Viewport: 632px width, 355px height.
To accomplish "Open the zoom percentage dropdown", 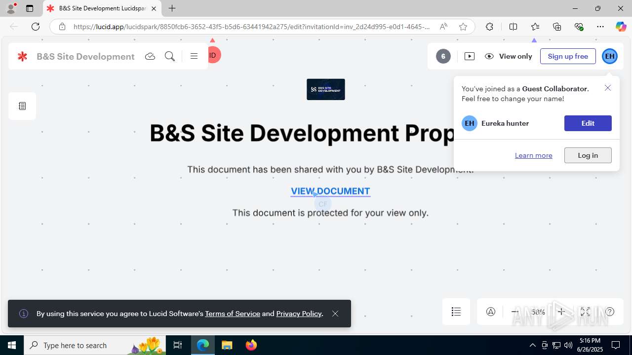I will [538, 312].
